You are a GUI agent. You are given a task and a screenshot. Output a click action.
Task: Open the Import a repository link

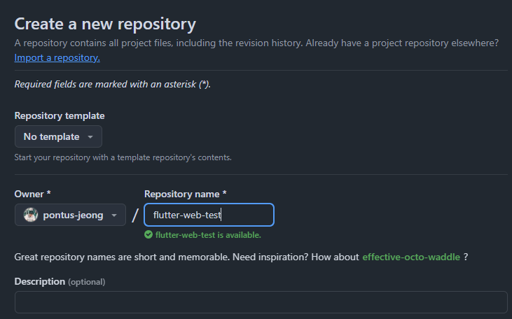coord(57,58)
